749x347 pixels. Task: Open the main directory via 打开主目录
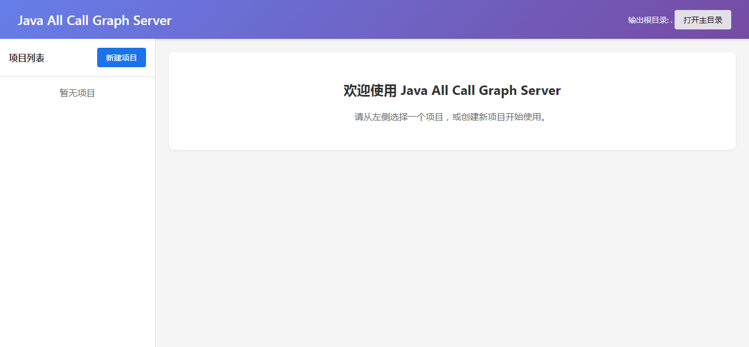tap(703, 20)
